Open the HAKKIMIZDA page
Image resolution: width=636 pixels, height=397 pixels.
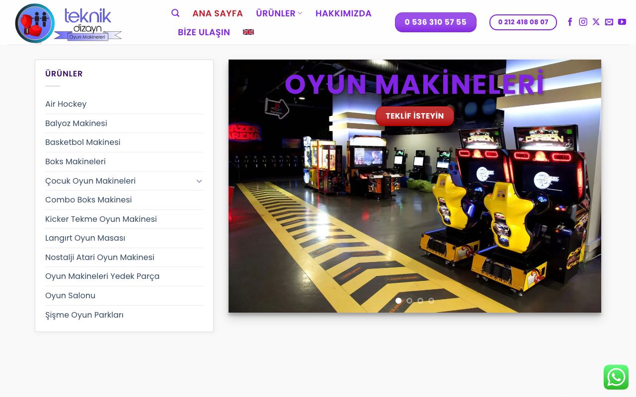[343, 13]
